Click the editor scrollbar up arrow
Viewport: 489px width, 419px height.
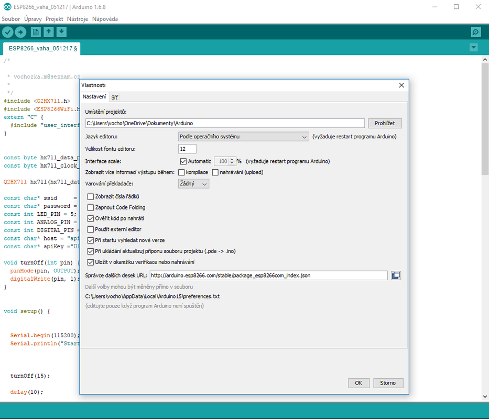[485, 59]
